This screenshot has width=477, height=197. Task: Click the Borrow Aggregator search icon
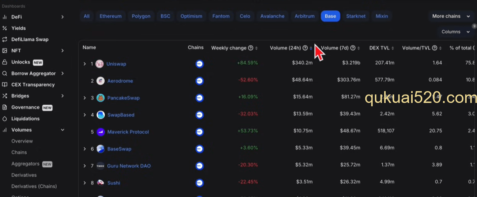pyautogui.click(x=5, y=73)
